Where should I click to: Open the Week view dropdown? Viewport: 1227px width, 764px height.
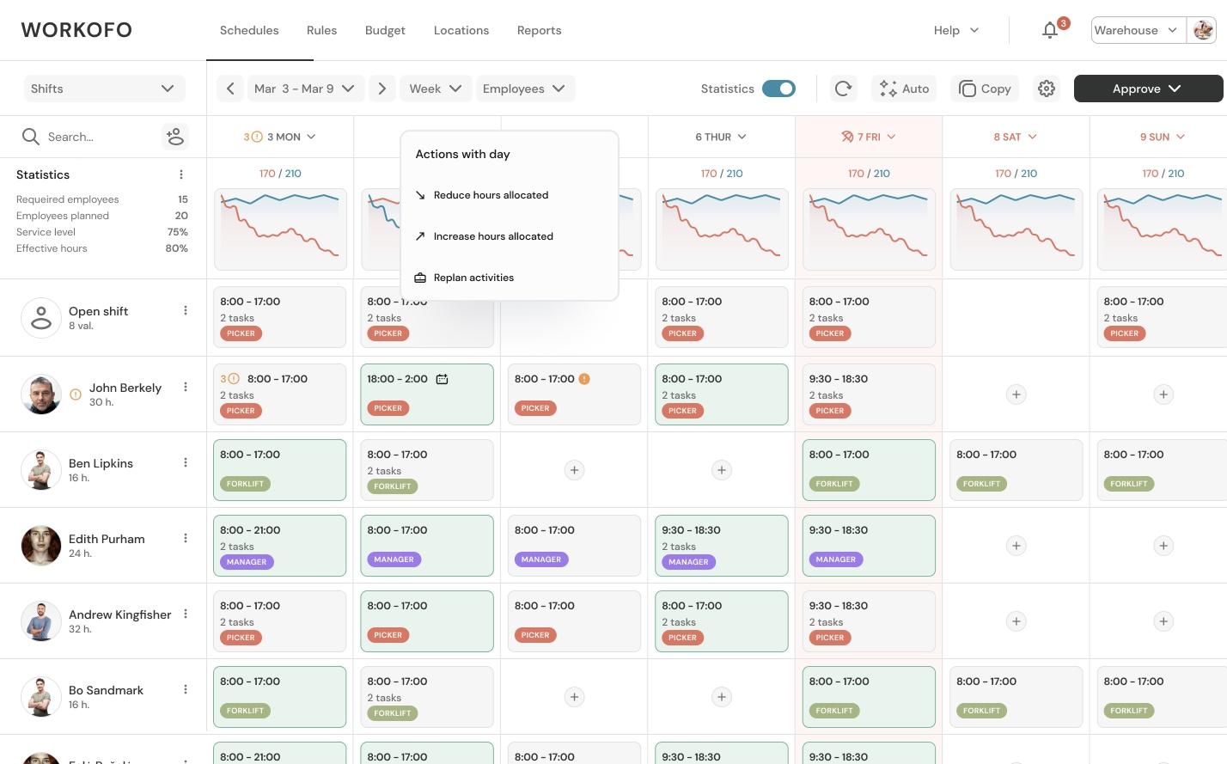pos(436,89)
